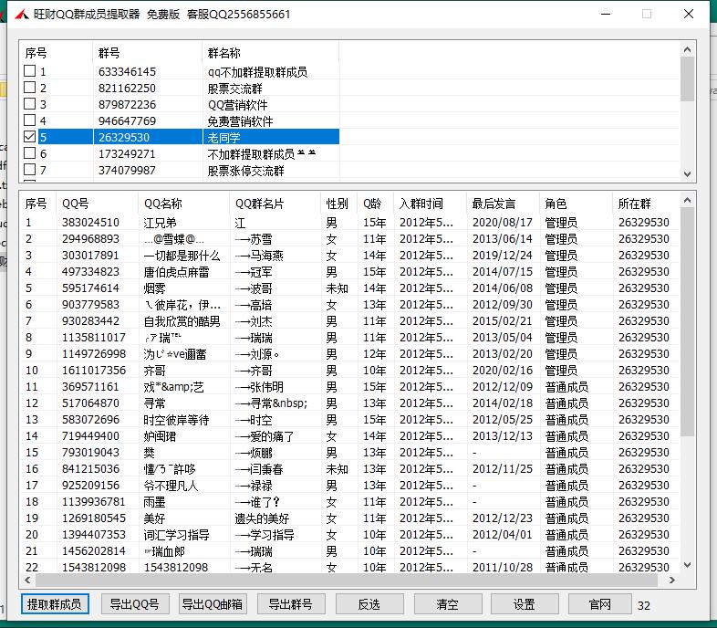Select group name qq不加群提取群成员
This screenshot has height=628, width=717.
pyautogui.click(x=257, y=72)
